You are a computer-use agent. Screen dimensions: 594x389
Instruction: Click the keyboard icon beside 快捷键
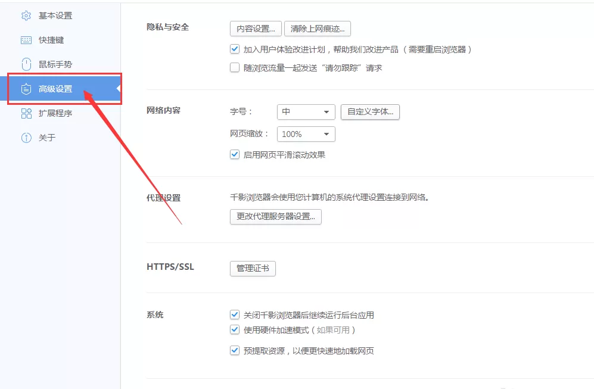(x=26, y=40)
